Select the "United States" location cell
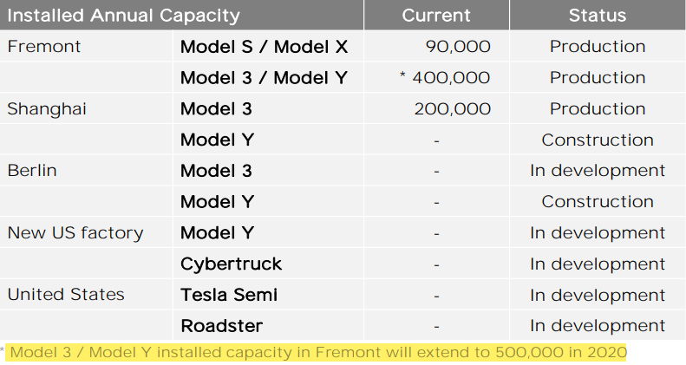 (66, 295)
